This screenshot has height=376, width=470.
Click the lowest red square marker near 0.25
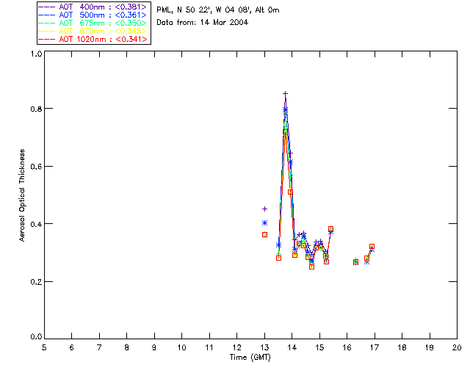tap(311, 267)
